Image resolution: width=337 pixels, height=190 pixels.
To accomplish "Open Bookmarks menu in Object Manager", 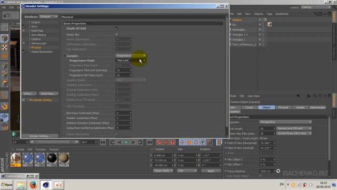I will 282,14.
